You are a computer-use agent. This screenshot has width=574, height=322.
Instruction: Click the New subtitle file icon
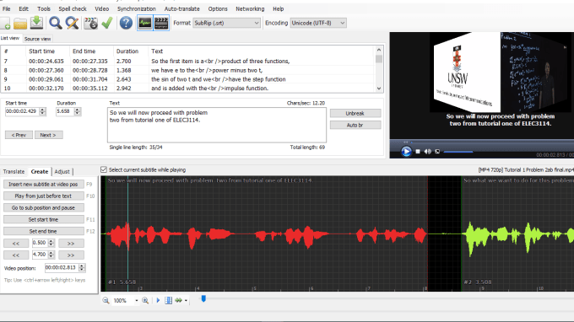6,23
